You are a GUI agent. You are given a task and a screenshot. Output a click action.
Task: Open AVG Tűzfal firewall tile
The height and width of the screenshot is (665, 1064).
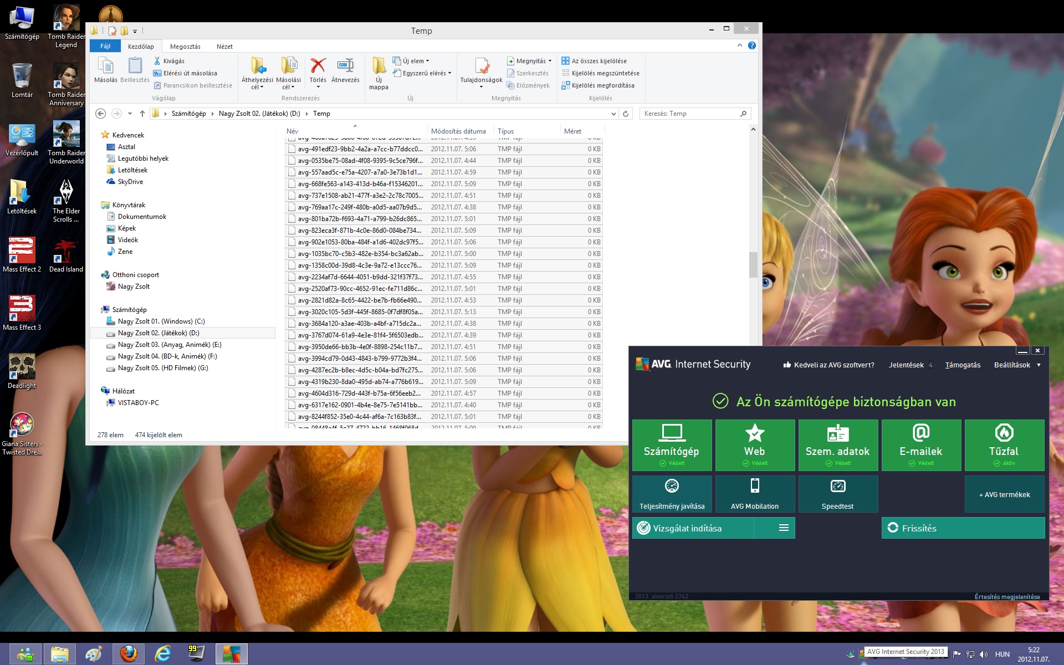1004,445
